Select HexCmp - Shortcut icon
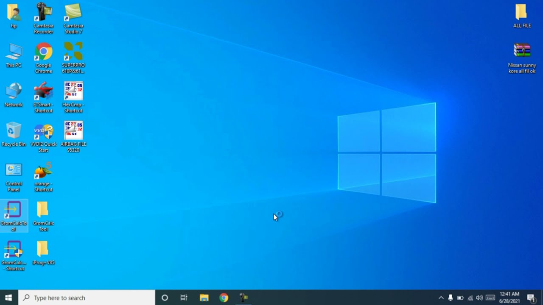543x305 pixels. pyautogui.click(x=73, y=97)
